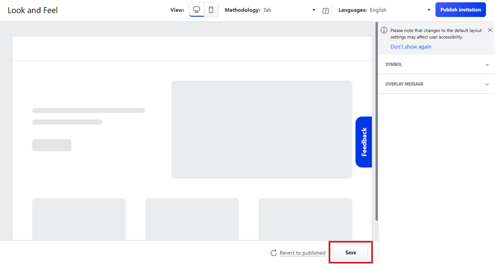Image resolution: width=495 pixels, height=264 pixels.
Task: Switch to desktop view icon
Action: pyautogui.click(x=196, y=10)
